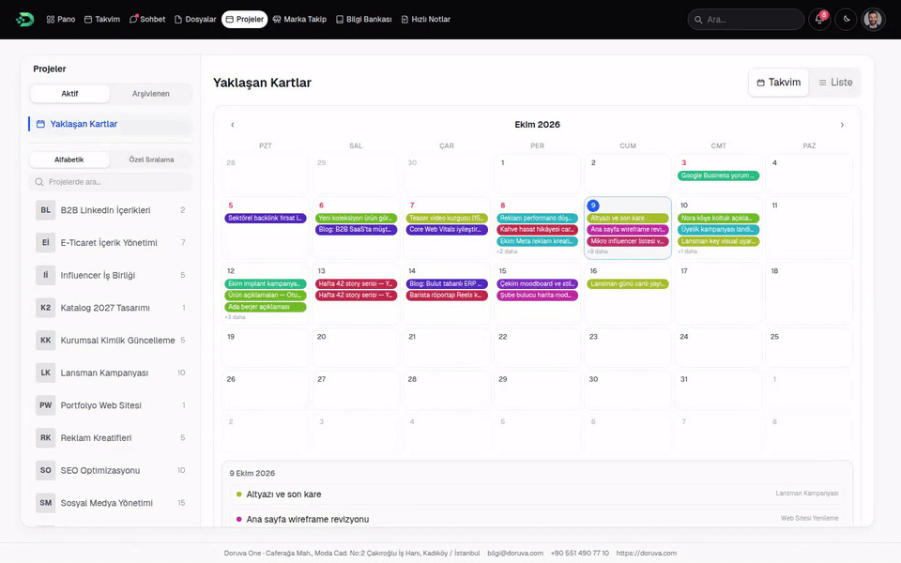Screen dimensions: 901x563
Task: Select the KK project avatar icon
Action: pos(45,340)
